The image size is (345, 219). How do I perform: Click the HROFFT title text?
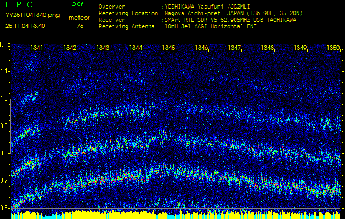click(x=33, y=4)
